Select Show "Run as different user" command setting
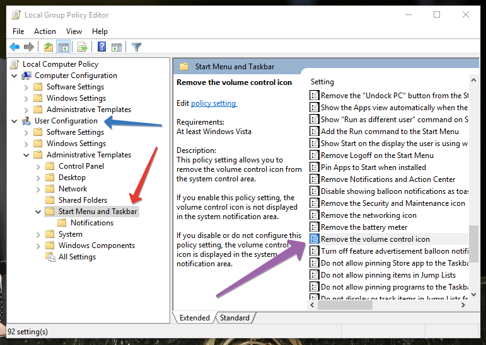This screenshot has height=345, width=486. click(x=394, y=120)
